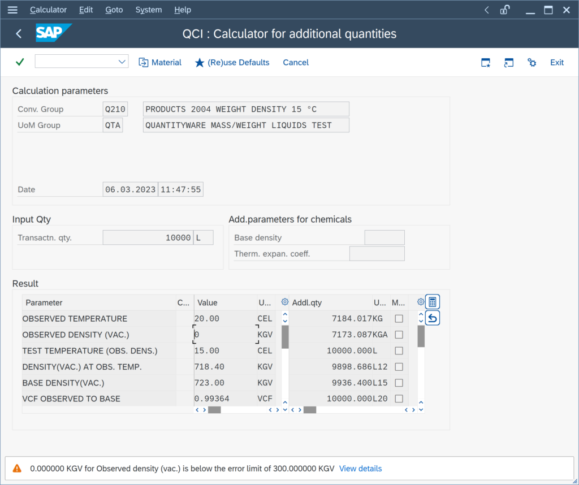Click the Cancel button
This screenshot has width=579, height=485.
(x=296, y=62)
